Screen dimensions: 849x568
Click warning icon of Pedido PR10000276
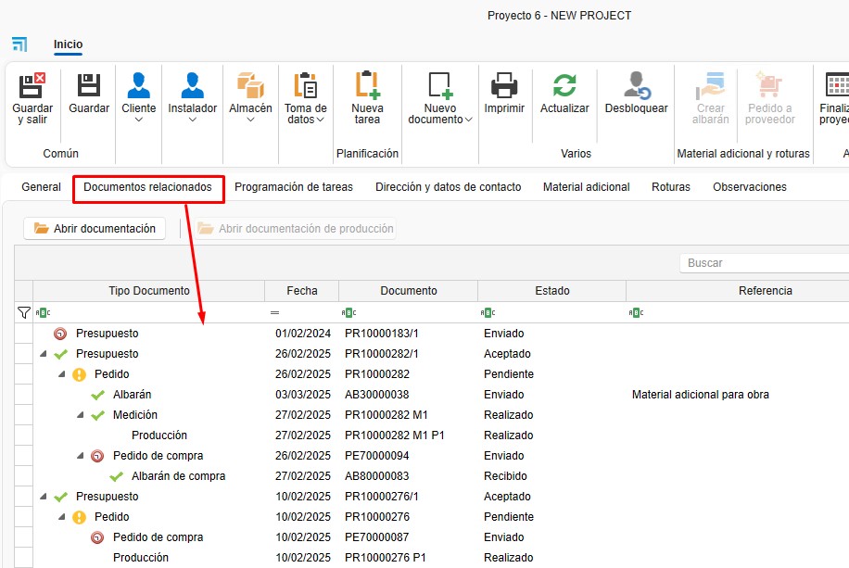tap(79, 517)
